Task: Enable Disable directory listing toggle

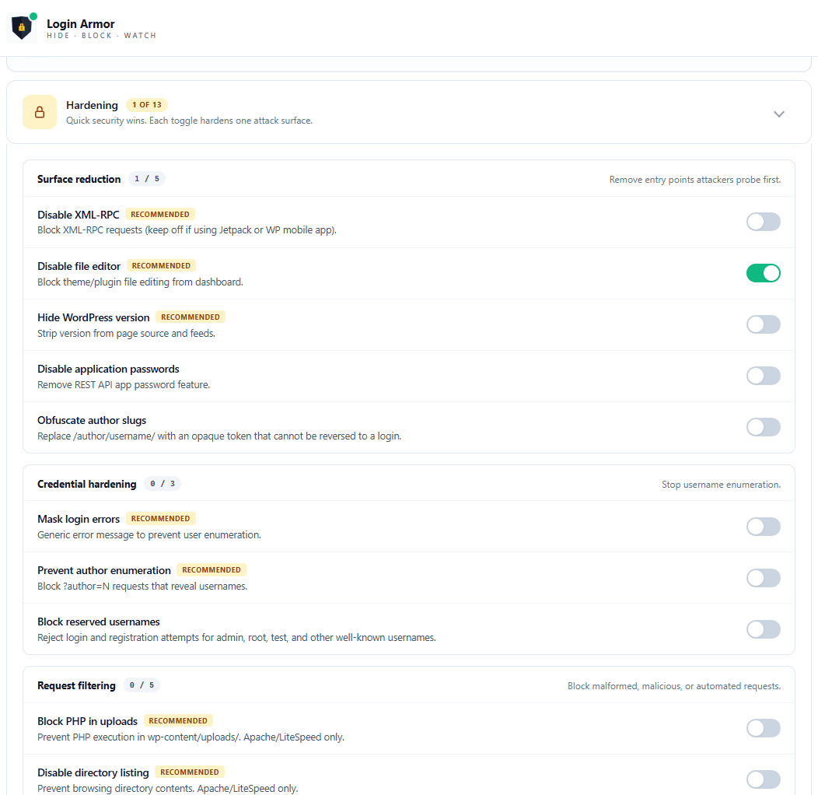Action: click(763, 779)
